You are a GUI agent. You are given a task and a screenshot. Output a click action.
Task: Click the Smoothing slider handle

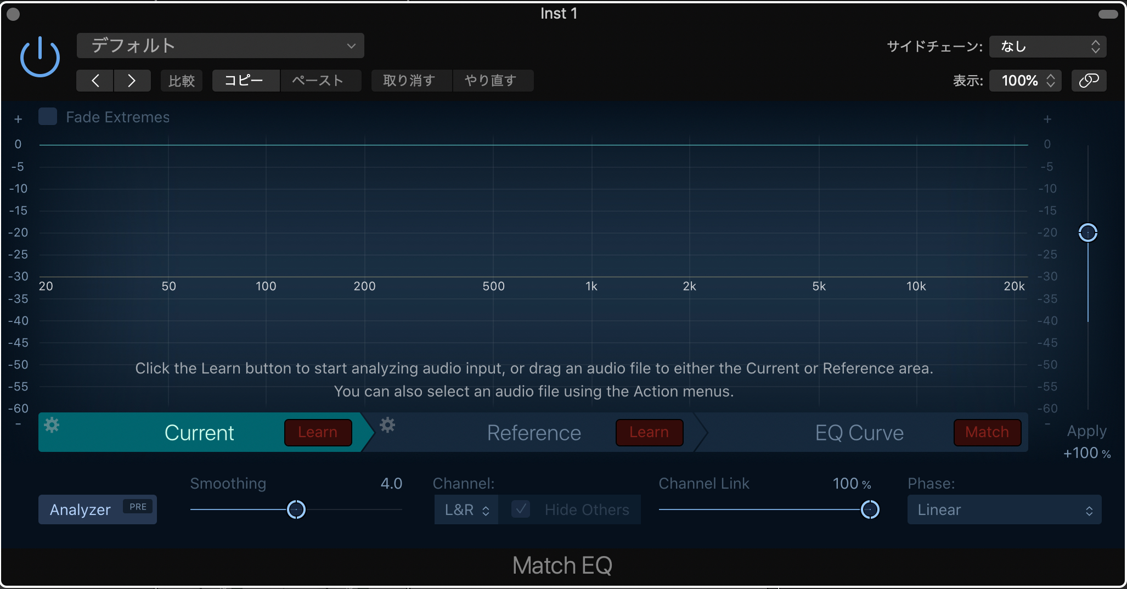pos(296,509)
